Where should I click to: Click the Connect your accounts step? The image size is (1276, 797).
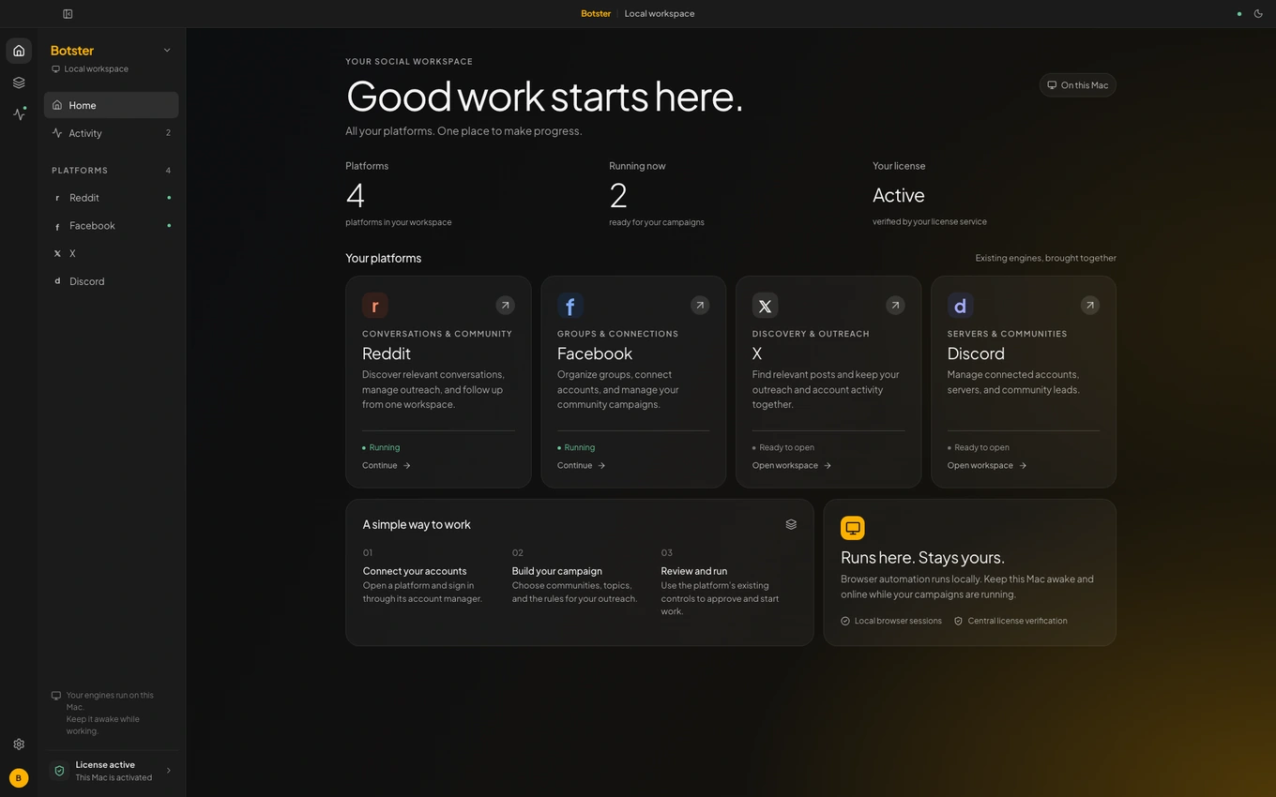click(415, 571)
